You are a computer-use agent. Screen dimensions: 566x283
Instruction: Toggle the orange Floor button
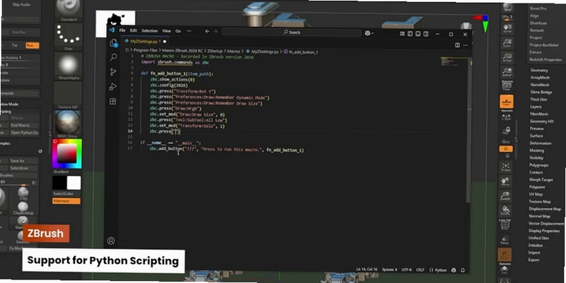point(507,101)
